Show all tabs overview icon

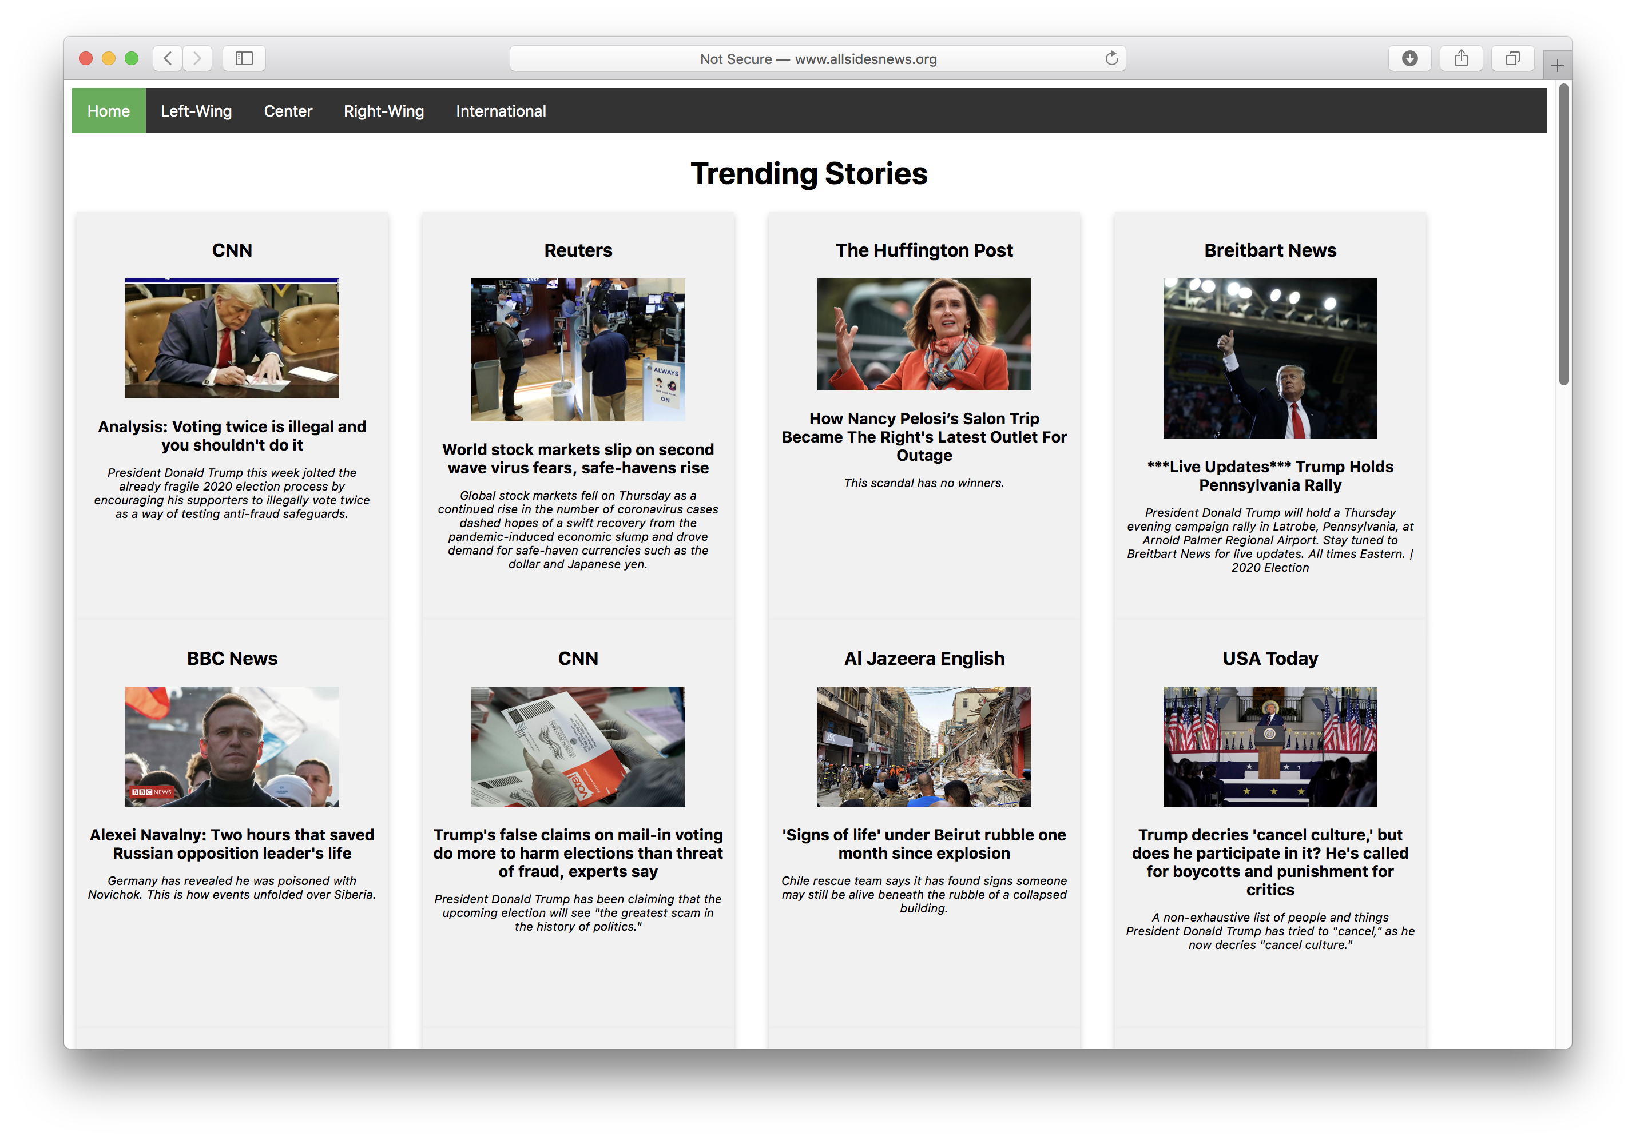[1512, 58]
